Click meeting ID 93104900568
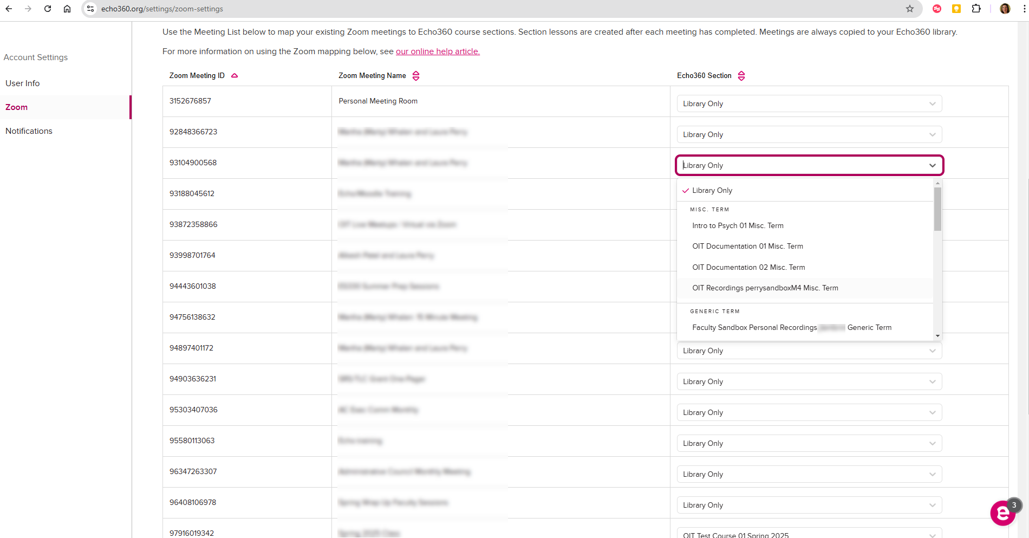The width and height of the screenshot is (1029, 538). point(193,163)
